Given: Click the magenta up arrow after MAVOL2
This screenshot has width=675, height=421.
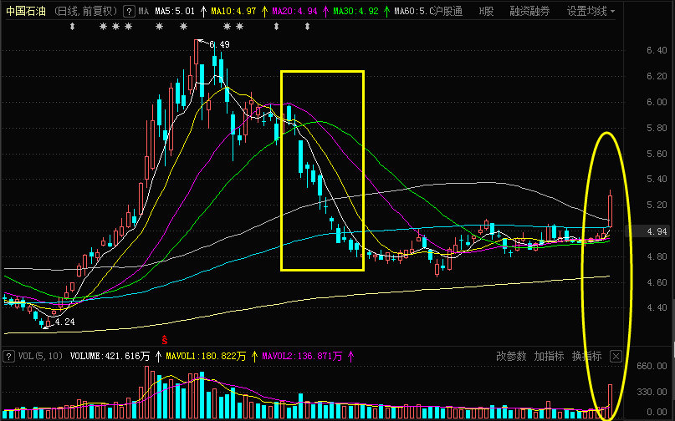Looking at the screenshot, I should [x=350, y=357].
